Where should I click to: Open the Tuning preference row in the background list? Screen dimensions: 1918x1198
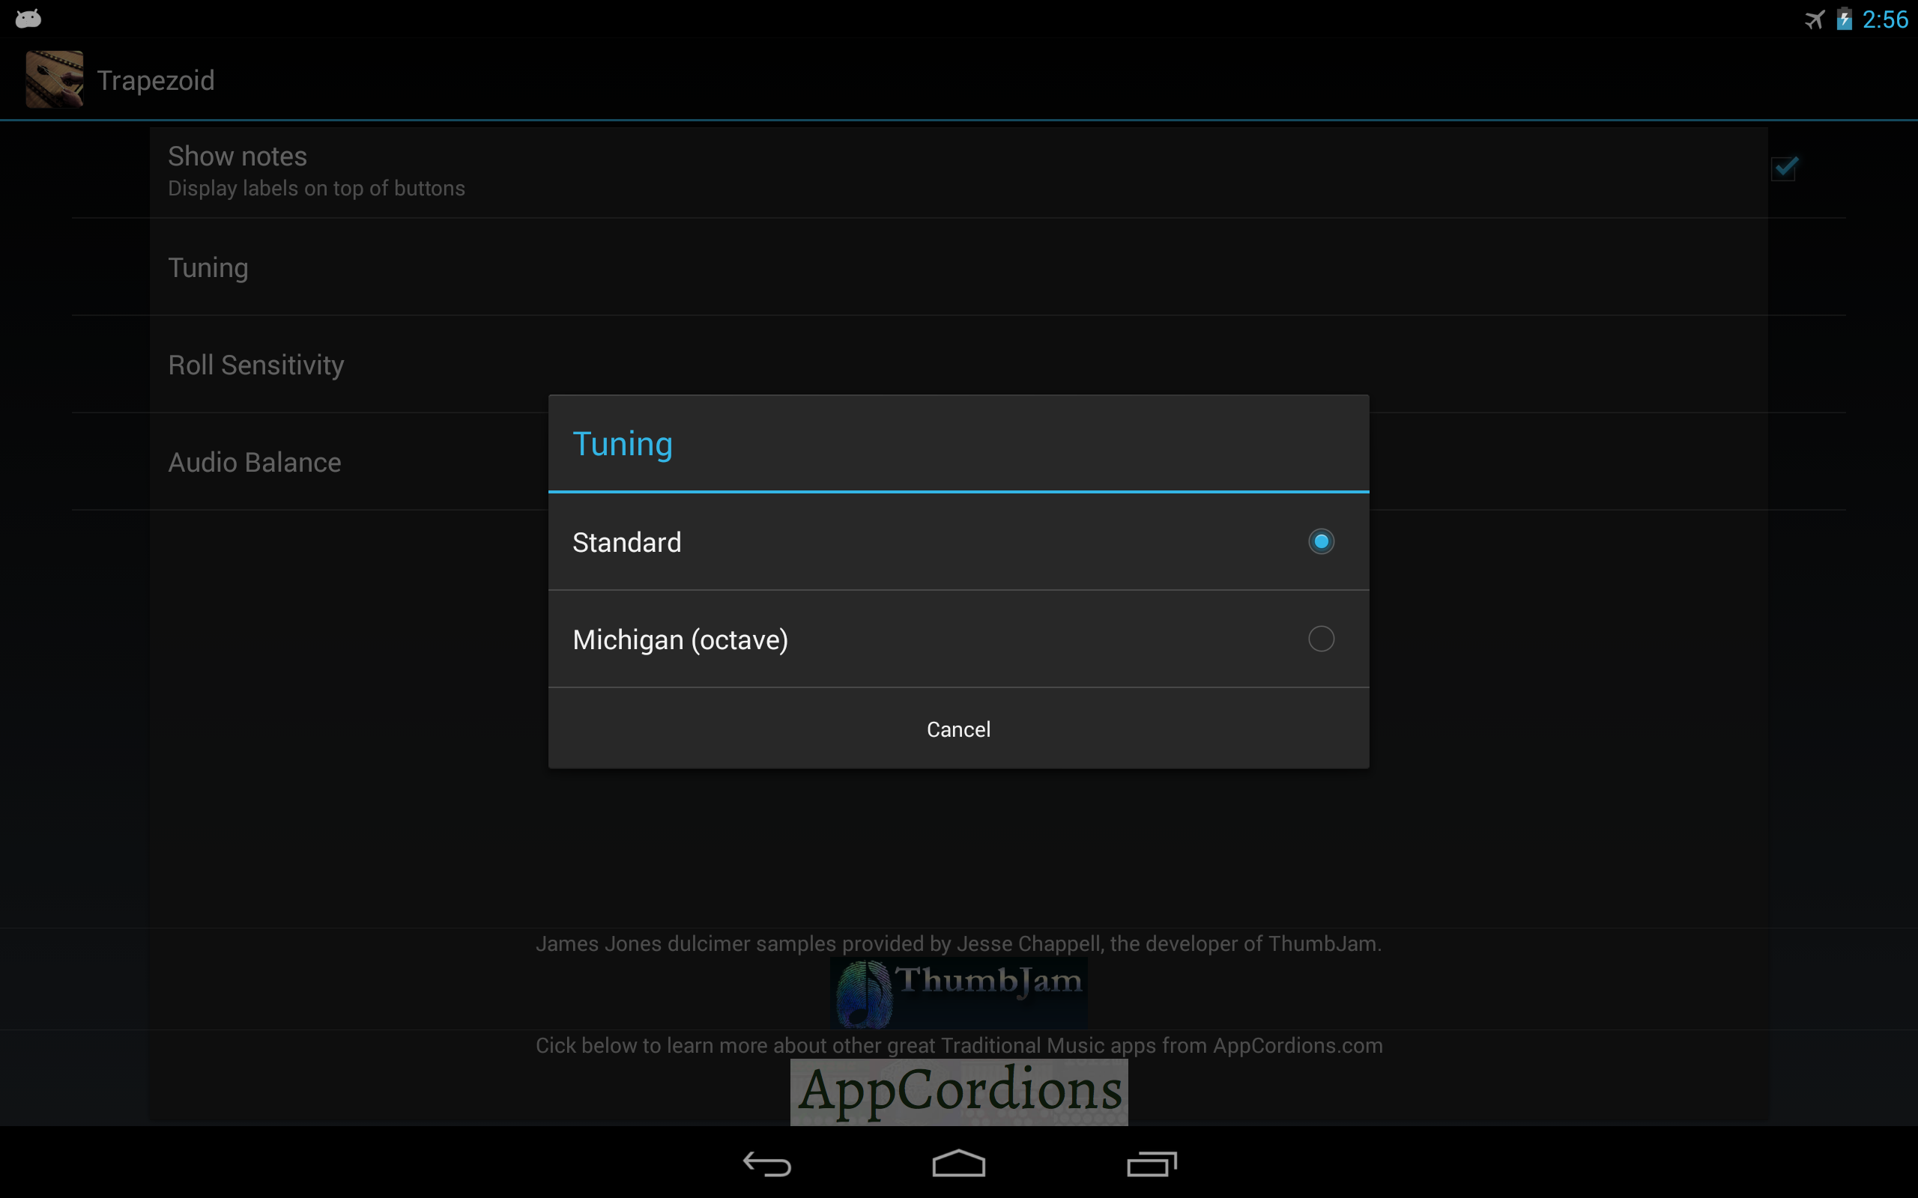[x=958, y=268]
